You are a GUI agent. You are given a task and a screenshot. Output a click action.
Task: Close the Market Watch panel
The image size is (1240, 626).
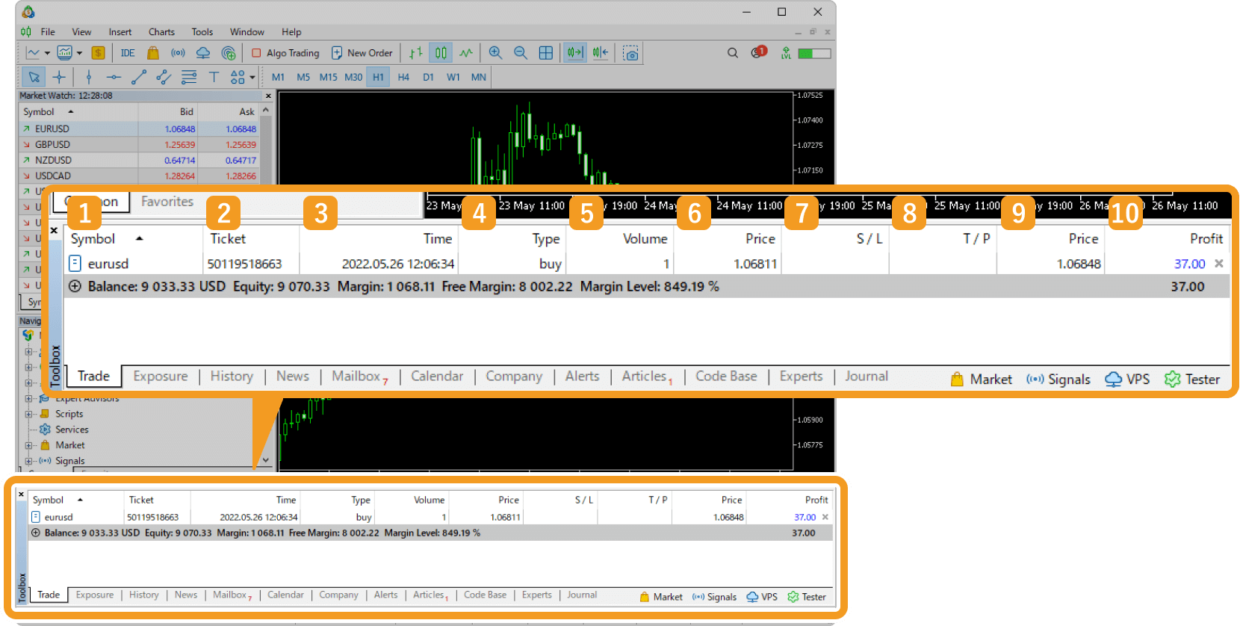point(268,96)
